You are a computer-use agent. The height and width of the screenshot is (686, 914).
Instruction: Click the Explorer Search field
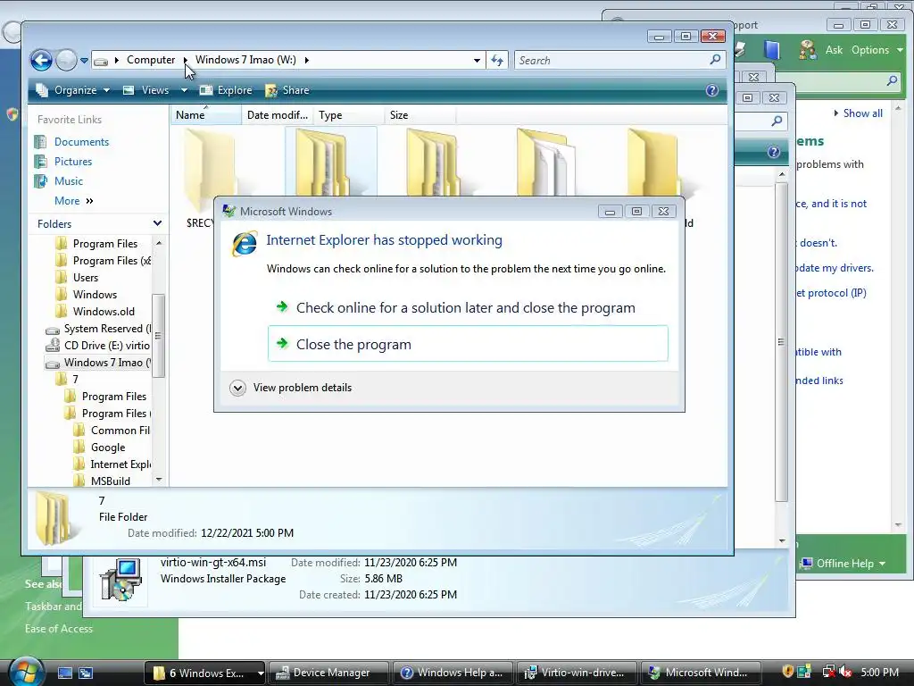pos(612,60)
